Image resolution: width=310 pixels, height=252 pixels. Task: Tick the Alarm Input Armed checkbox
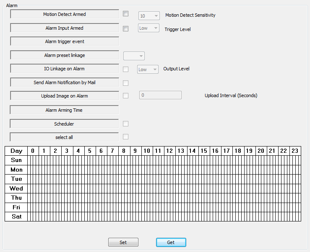pyautogui.click(x=125, y=29)
